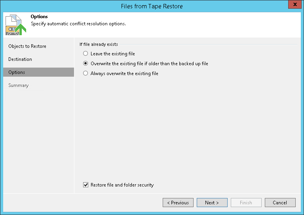Screen dimensions: 304x215
Task: Click the tape restore wizard icon
Action: (x=16, y=25)
